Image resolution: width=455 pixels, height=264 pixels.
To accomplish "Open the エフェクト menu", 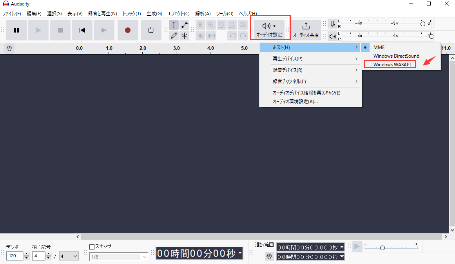I will pos(178,13).
